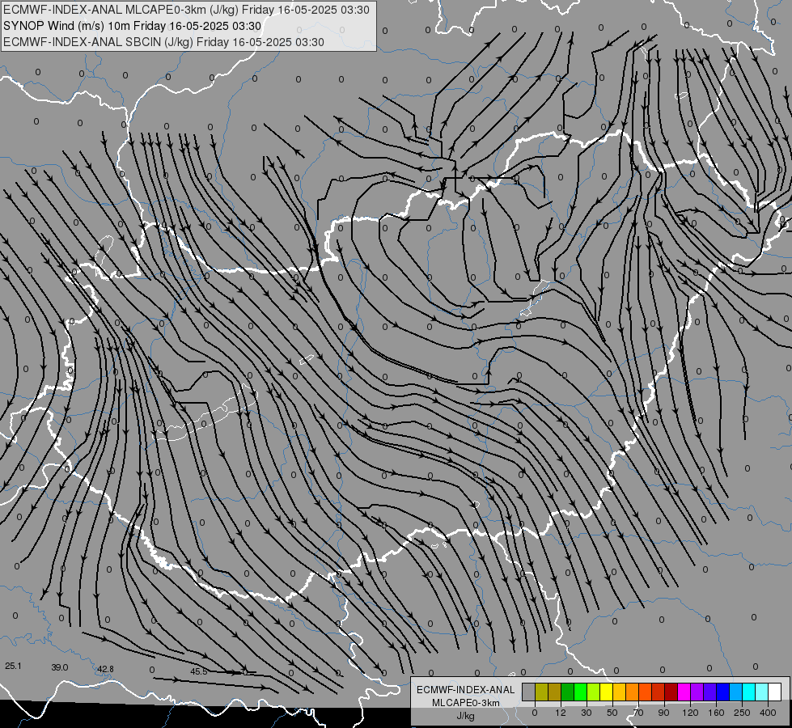The image size is (792, 728).
Task: Select the white legend swatch
Action: 775,692
